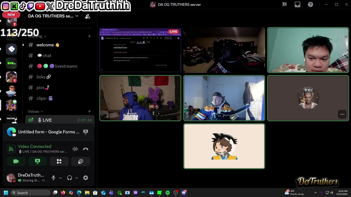Viewport: 351px width, 197px height.
Task: Focus the Dodgers hoodie webcam tile
Action: point(140,98)
